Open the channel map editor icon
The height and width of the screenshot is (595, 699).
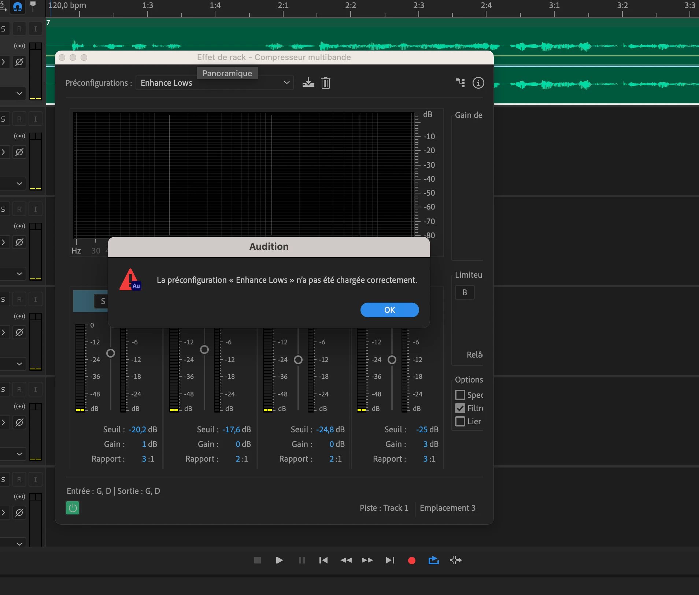[x=460, y=83]
